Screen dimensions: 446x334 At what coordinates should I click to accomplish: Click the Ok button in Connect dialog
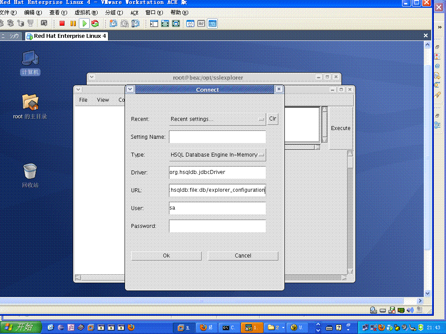[166, 255]
